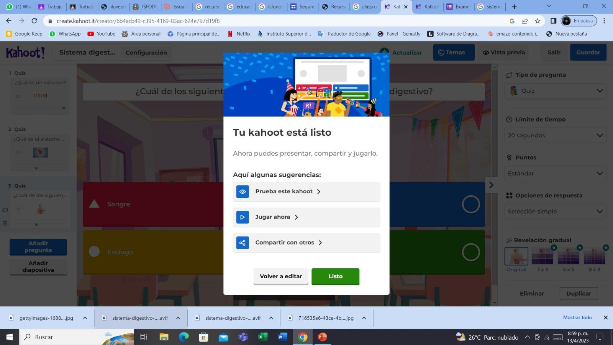This screenshot has width=613, height=345.
Task: Bookmark page with star icon
Action: tap(538, 21)
